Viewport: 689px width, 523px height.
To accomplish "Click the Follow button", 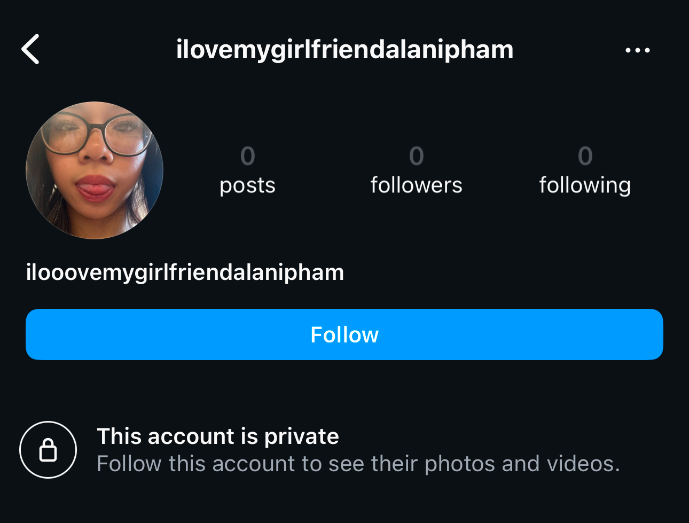I will 344,334.
